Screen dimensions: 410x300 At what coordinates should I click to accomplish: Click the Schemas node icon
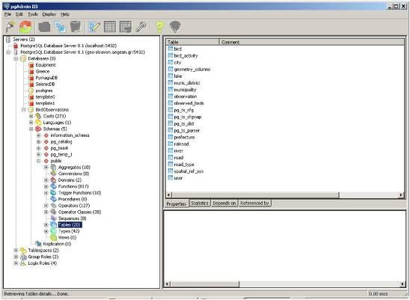pyautogui.click(x=38, y=129)
